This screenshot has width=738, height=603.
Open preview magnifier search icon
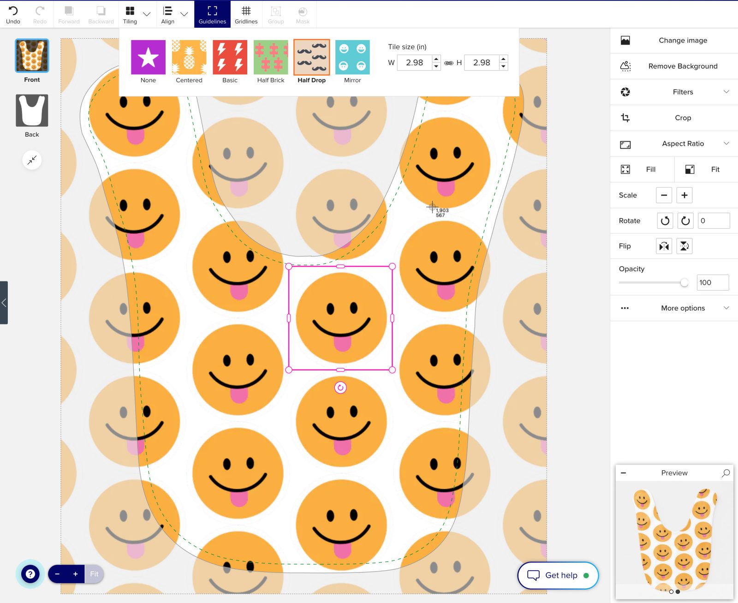pyautogui.click(x=726, y=473)
